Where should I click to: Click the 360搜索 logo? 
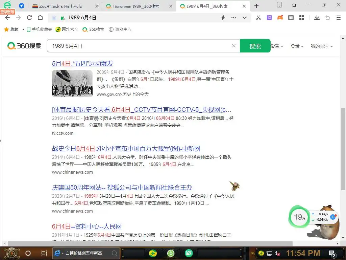(x=24, y=46)
